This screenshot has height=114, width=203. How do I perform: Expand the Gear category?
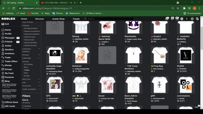(39, 82)
